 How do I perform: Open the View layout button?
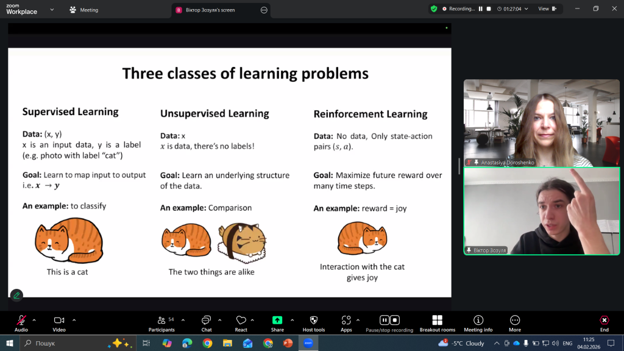point(543,9)
